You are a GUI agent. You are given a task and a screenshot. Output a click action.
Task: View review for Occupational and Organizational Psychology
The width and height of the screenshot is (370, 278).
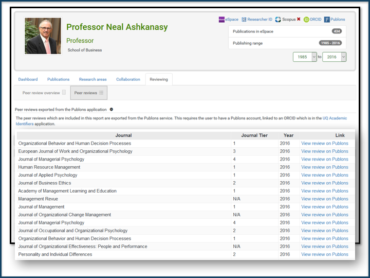click(325, 231)
